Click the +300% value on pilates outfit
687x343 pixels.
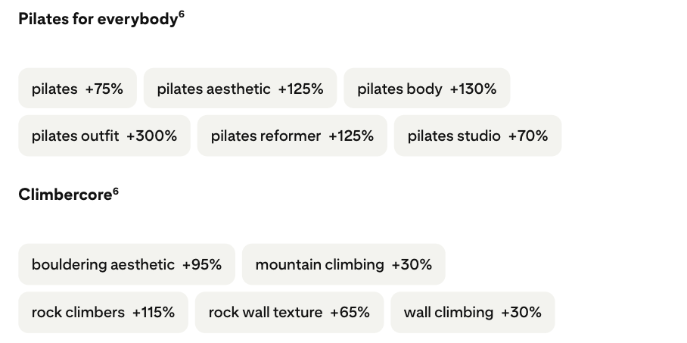click(x=151, y=136)
